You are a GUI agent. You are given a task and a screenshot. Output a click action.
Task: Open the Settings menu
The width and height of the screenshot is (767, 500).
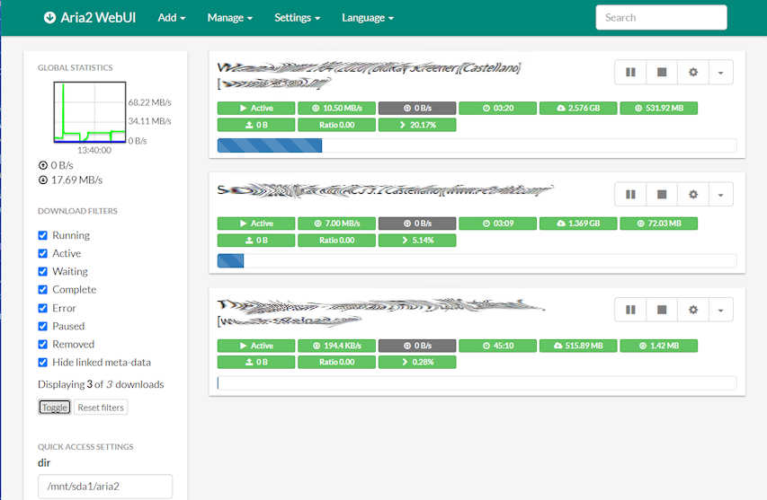click(297, 18)
